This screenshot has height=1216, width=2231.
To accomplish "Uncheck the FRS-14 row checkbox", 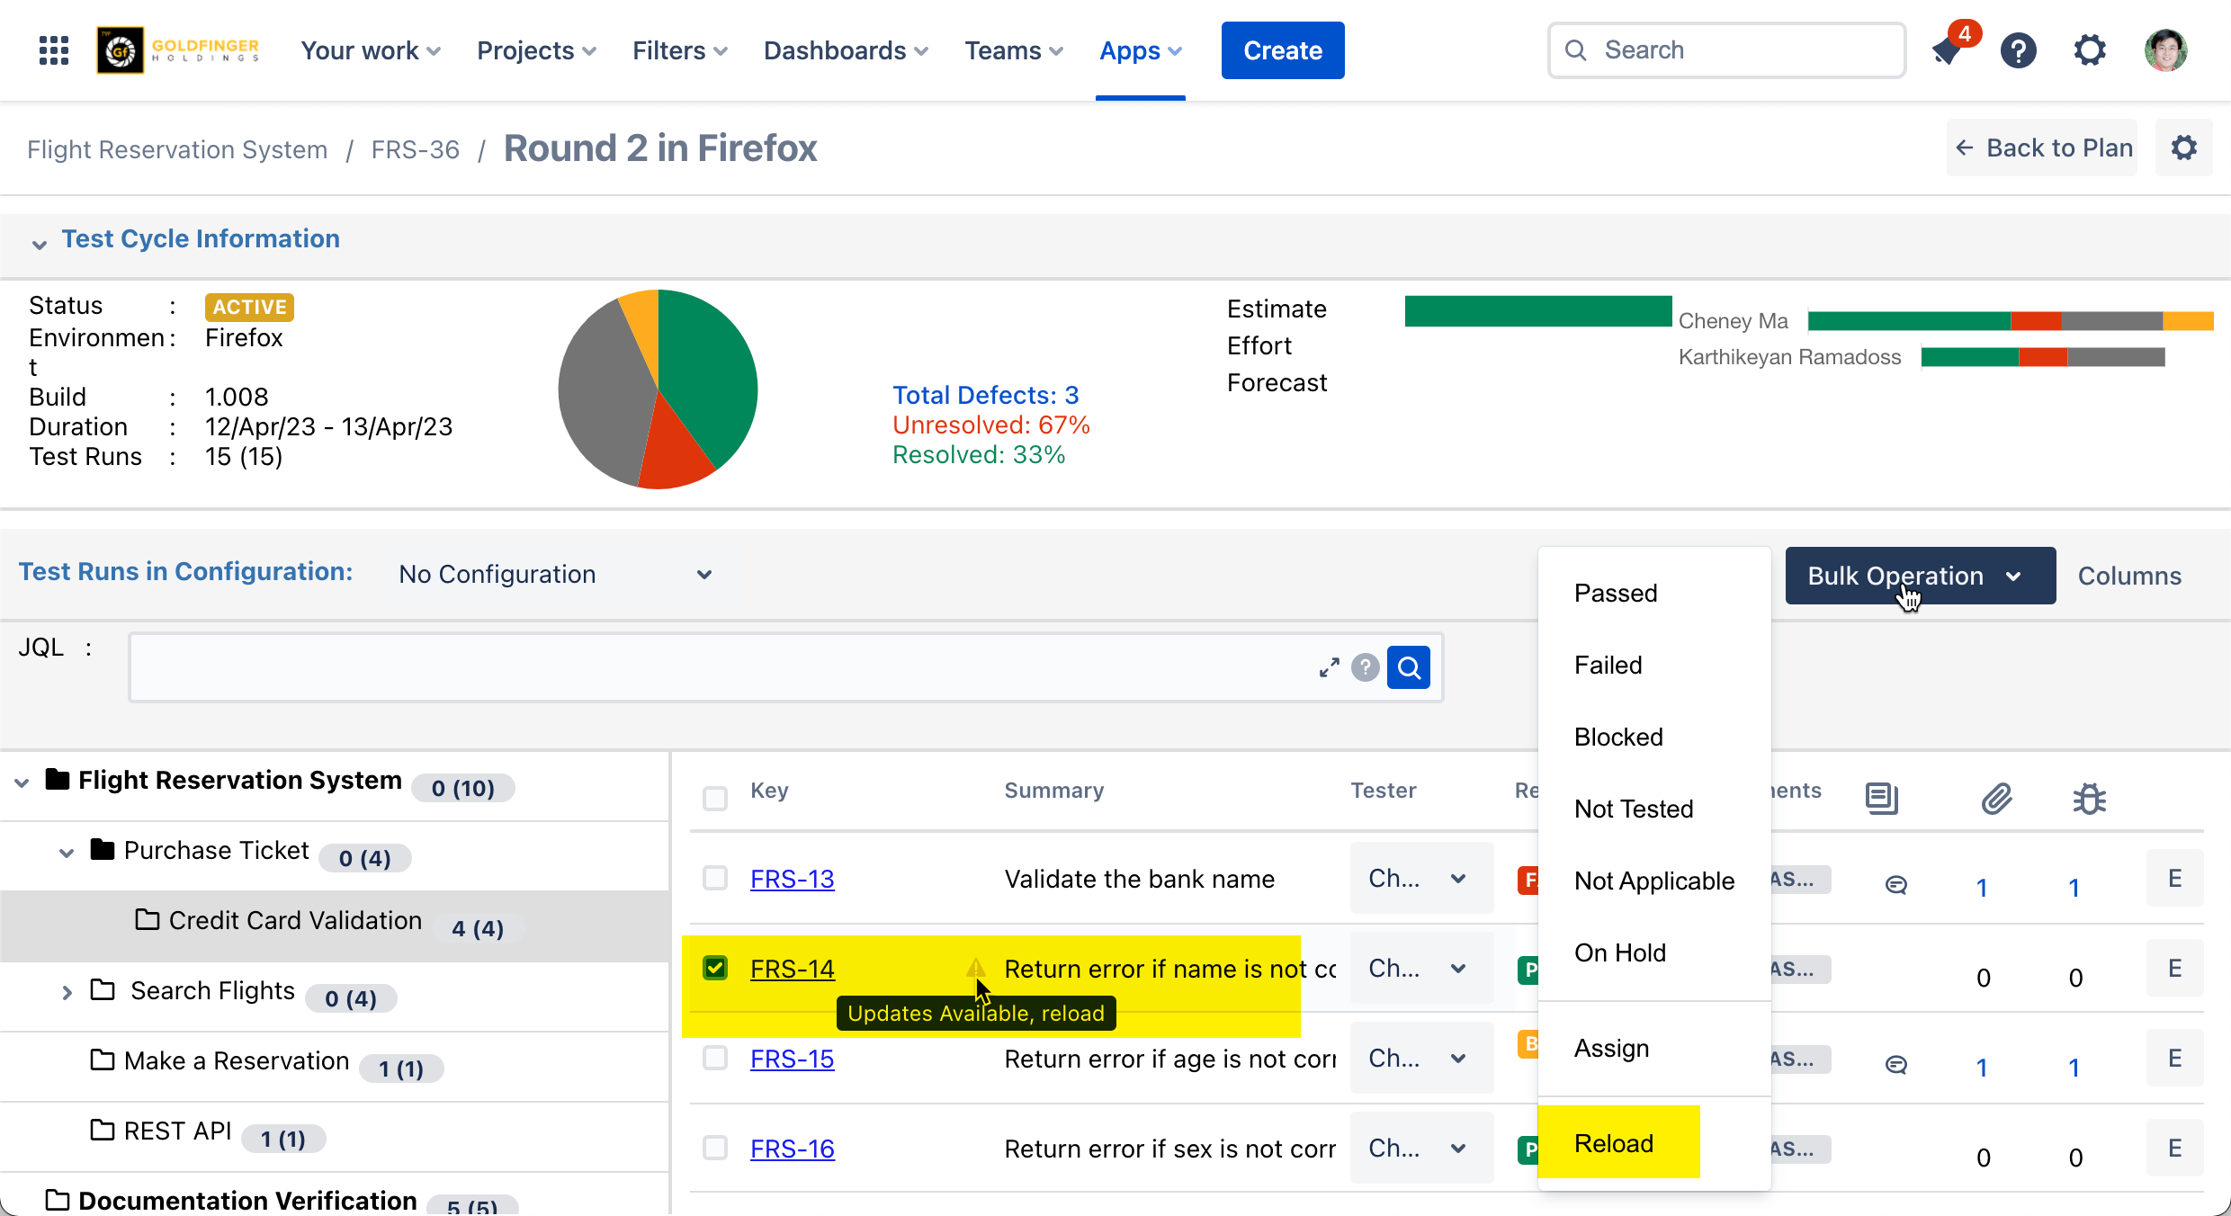I will 715,968.
